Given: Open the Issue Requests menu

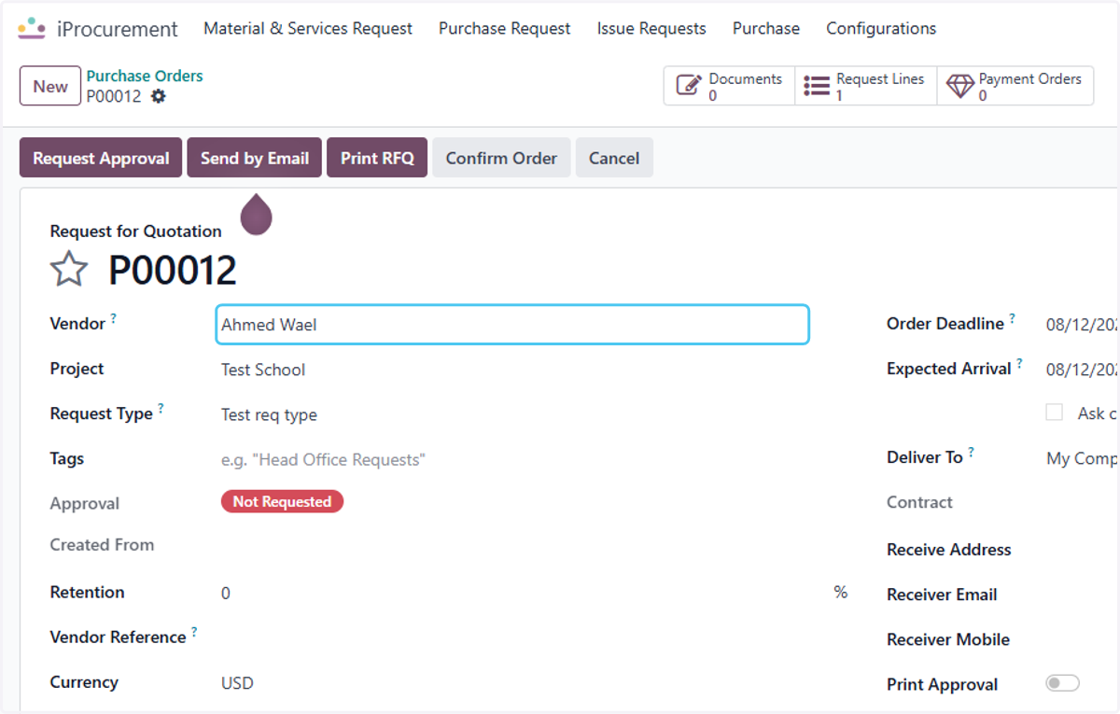Looking at the screenshot, I should coord(651,29).
